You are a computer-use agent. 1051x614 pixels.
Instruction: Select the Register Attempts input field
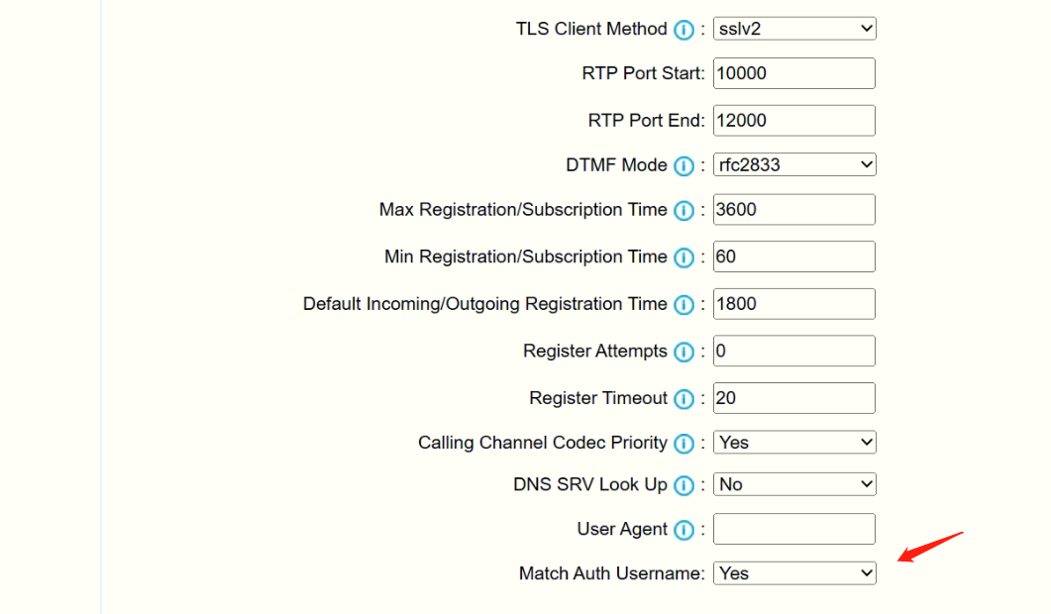(794, 351)
